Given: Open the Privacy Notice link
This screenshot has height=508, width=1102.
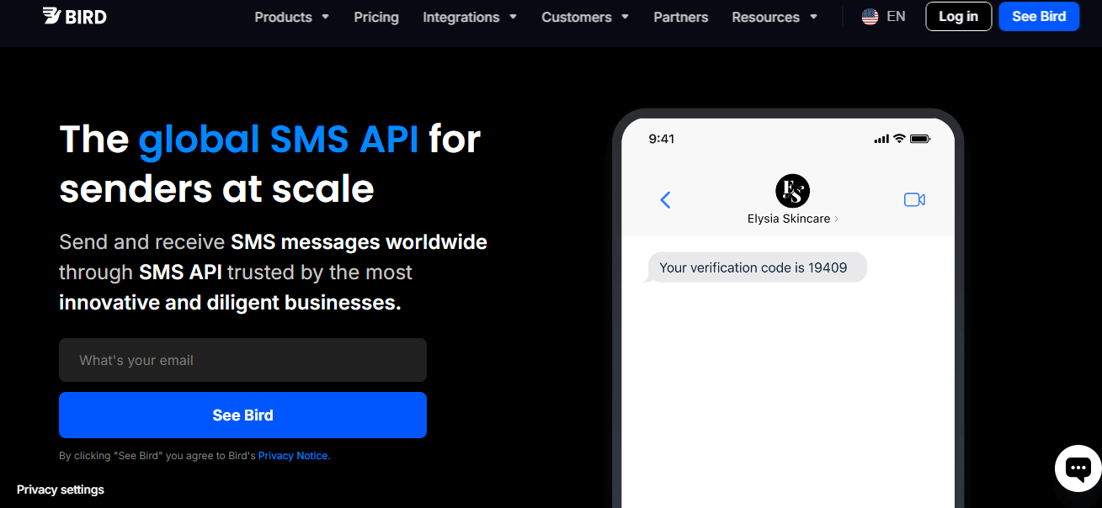Looking at the screenshot, I should pos(293,456).
